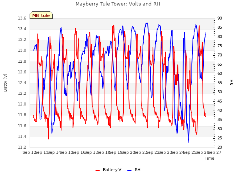Click the 40 right axis tick
This screenshot has width=237, height=177.
tap(220, 110)
